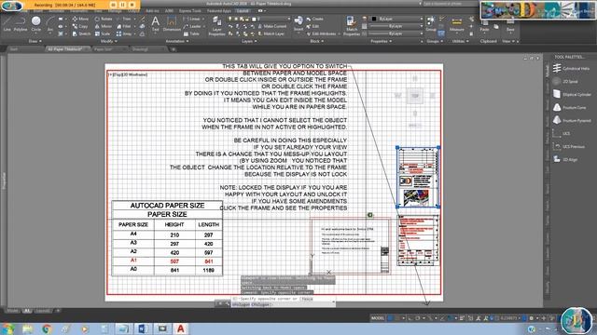Open the Featured Apps ribbon tab

219,11
